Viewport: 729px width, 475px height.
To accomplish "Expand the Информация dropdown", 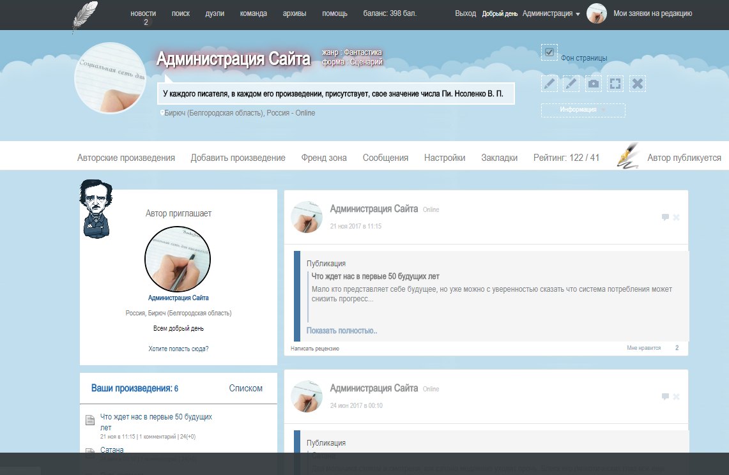I will tap(583, 110).
